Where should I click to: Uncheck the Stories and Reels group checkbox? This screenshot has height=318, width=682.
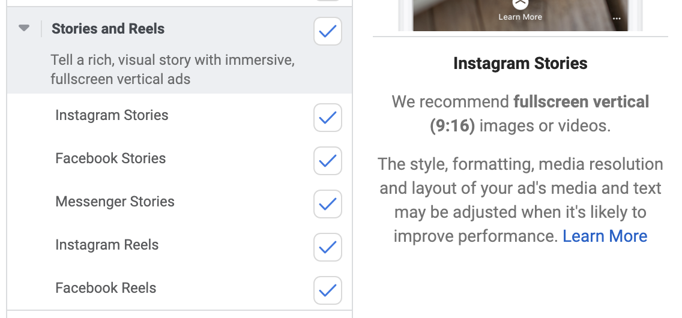coord(328,31)
